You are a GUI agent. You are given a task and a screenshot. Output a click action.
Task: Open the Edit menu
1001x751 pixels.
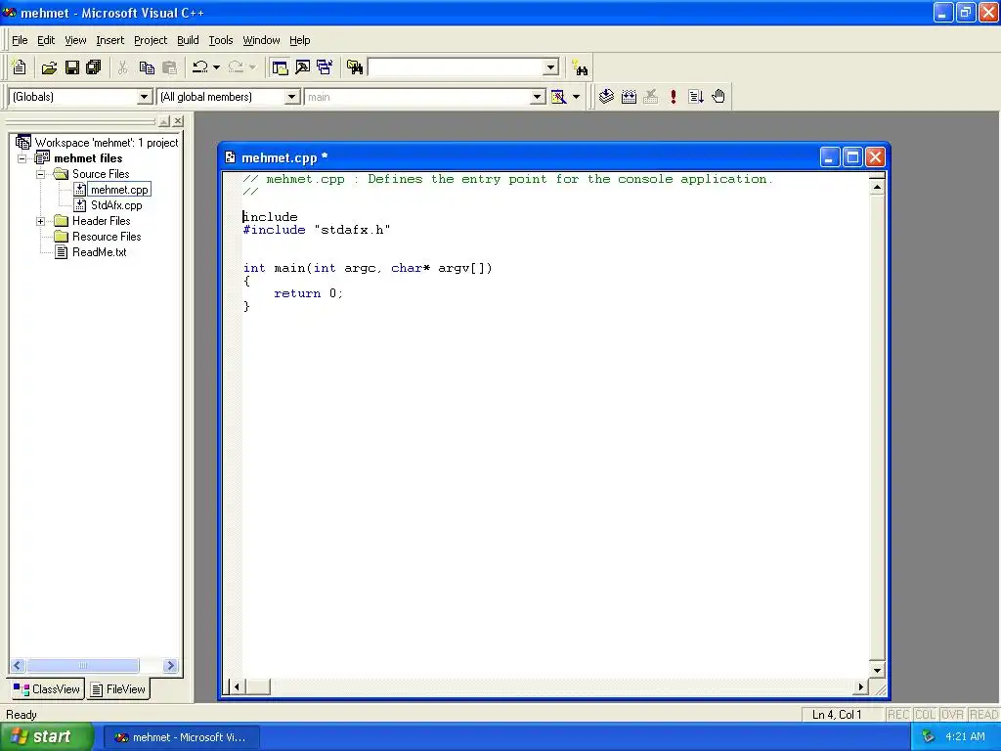(x=45, y=40)
